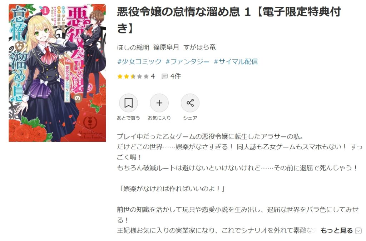
Task: Expand description with the chevron beside もっと見る
Action: click(358, 231)
